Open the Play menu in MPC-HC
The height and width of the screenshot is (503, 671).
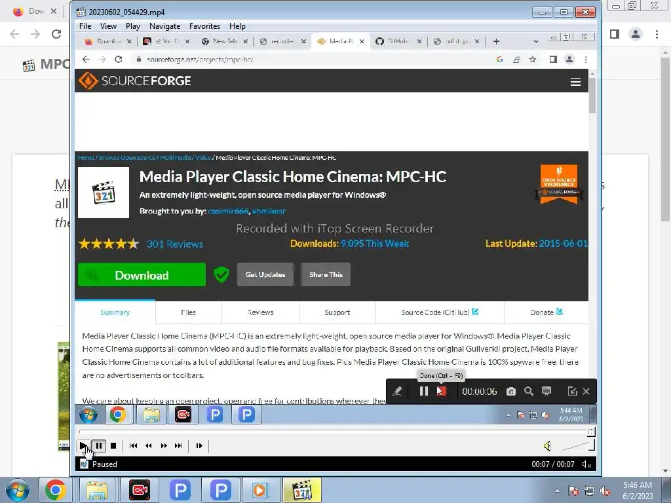pyautogui.click(x=132, y=26)
